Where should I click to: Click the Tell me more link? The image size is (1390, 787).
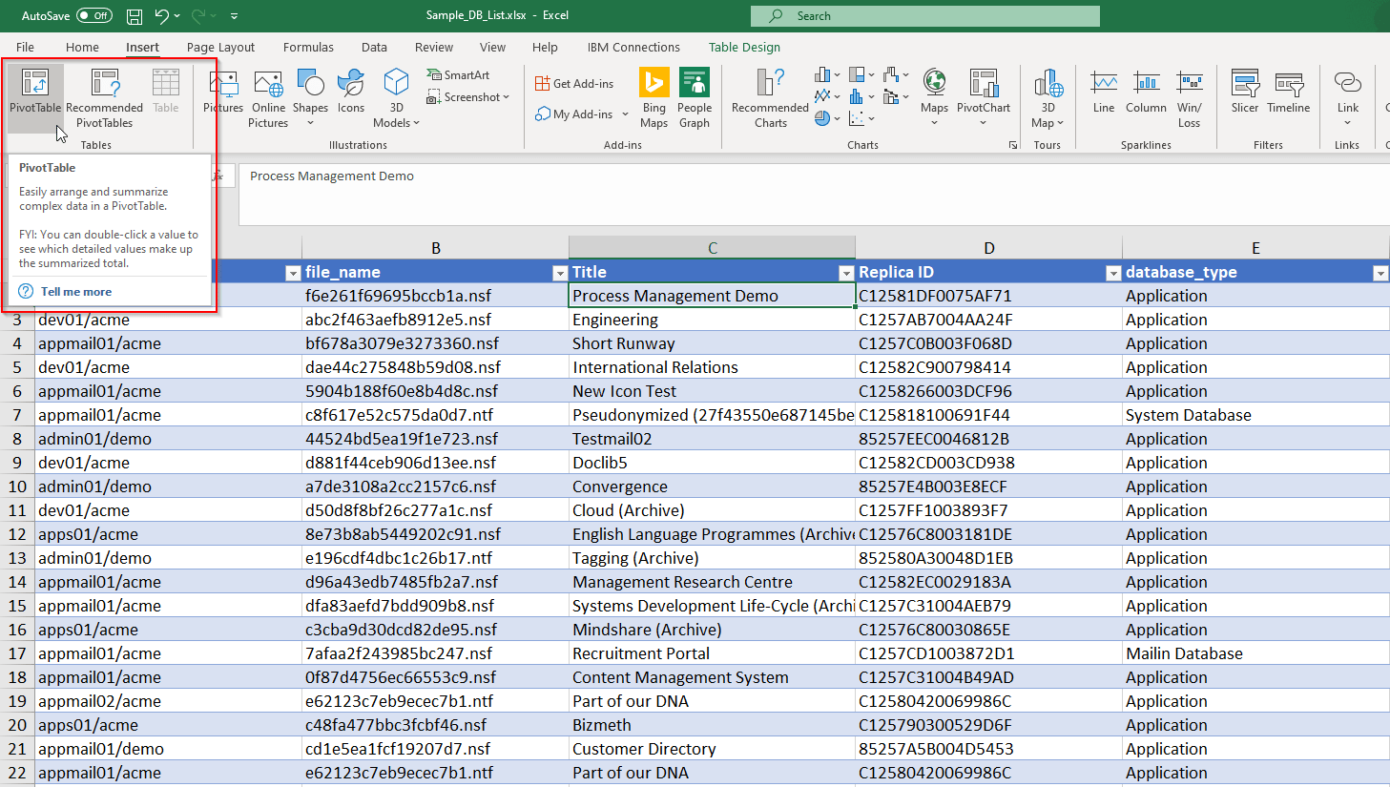click(76, 292)
